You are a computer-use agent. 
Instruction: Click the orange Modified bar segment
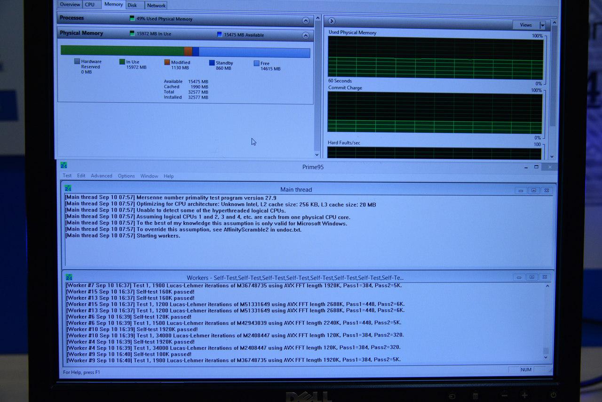click(x=188, y=52)
